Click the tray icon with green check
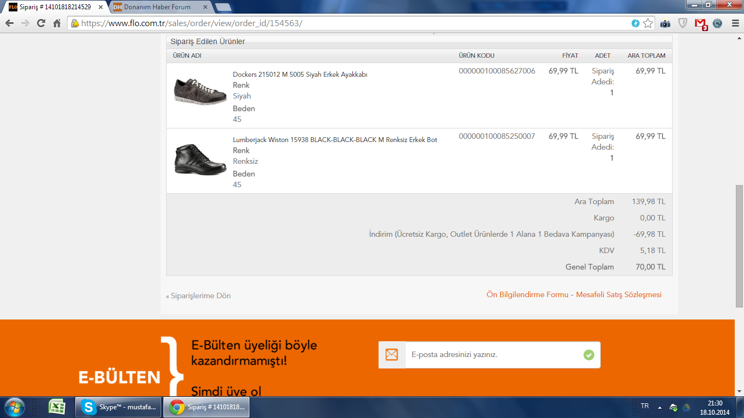Screen dimensions: 744x418 point(674,407)
